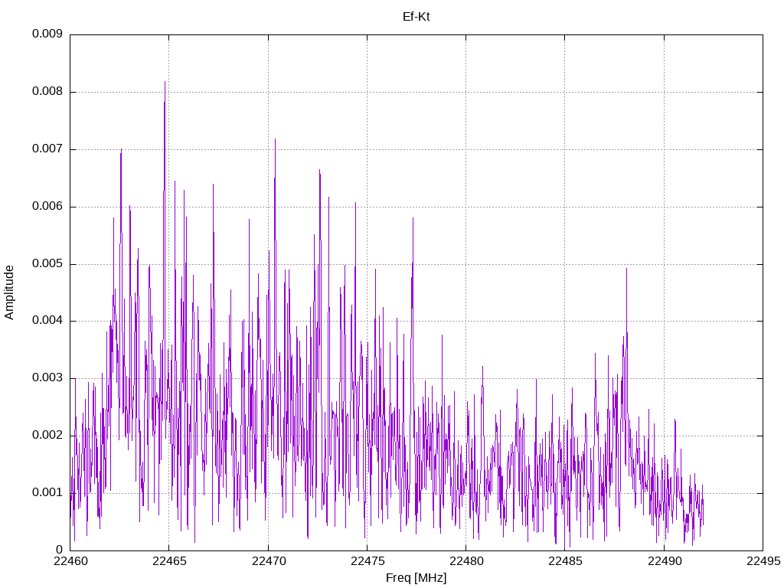Viewport: 784px width, 588px height.
Task: Click the x-axis tick label 22460
Action: (x=70, y=561)
